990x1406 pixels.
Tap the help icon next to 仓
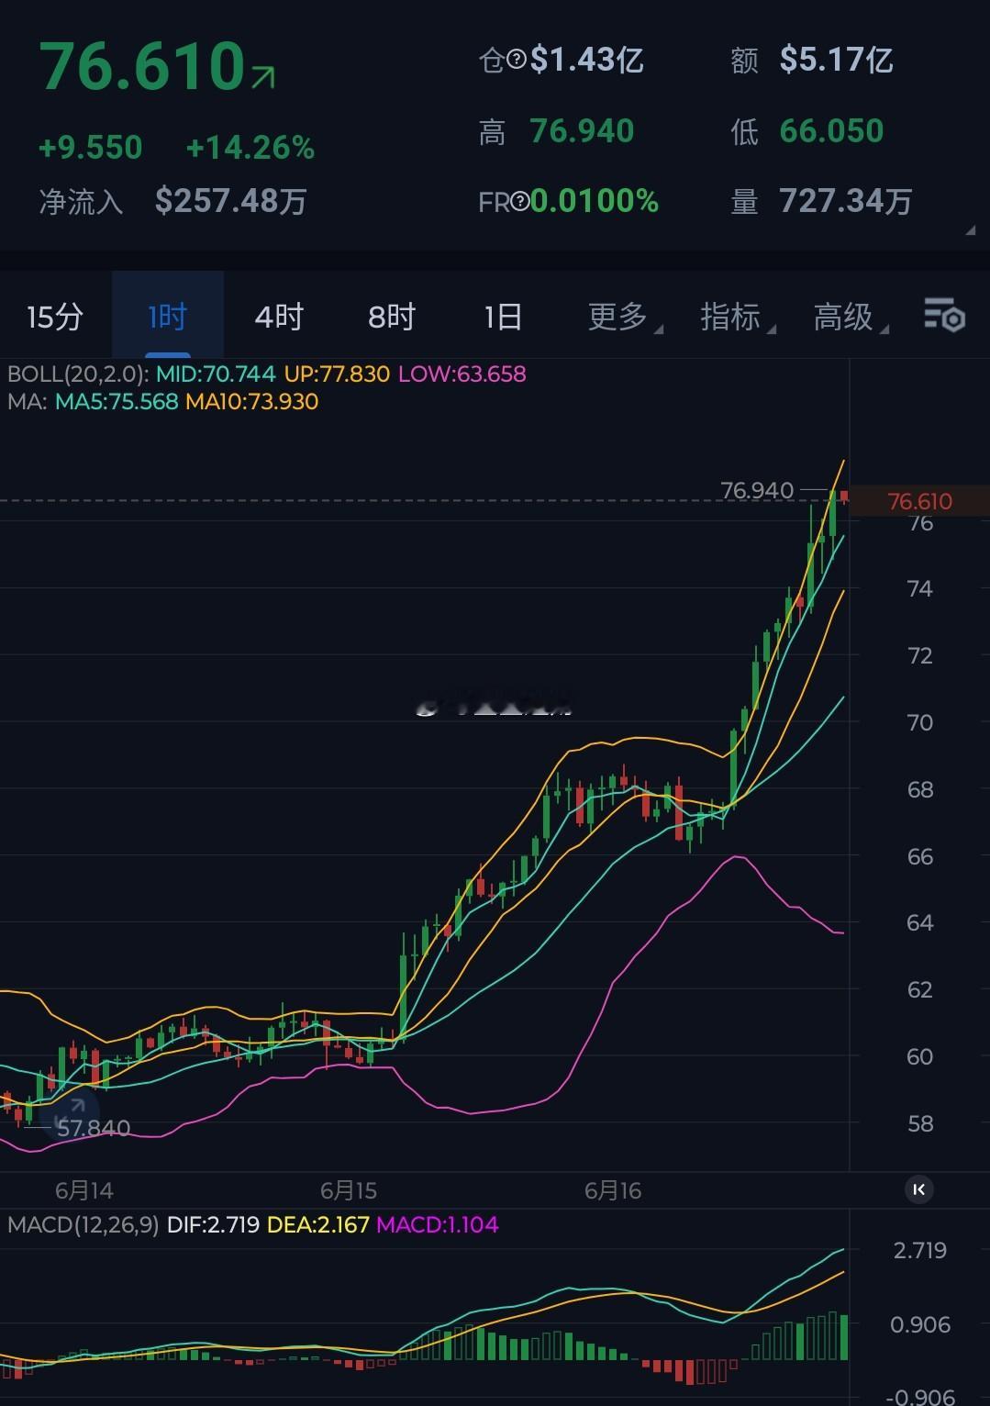517,61
